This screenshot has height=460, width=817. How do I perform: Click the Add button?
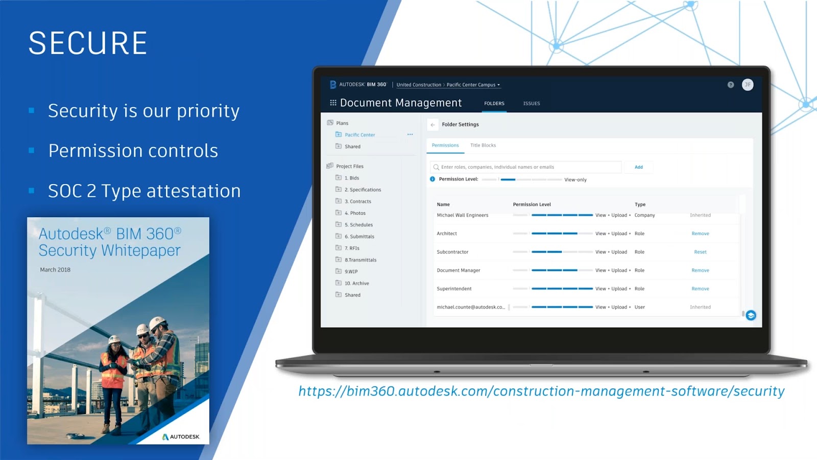coord(639,167)
